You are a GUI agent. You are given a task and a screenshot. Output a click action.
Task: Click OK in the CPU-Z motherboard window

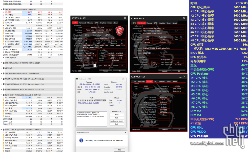pyautogui.click(x=179, y=71)
